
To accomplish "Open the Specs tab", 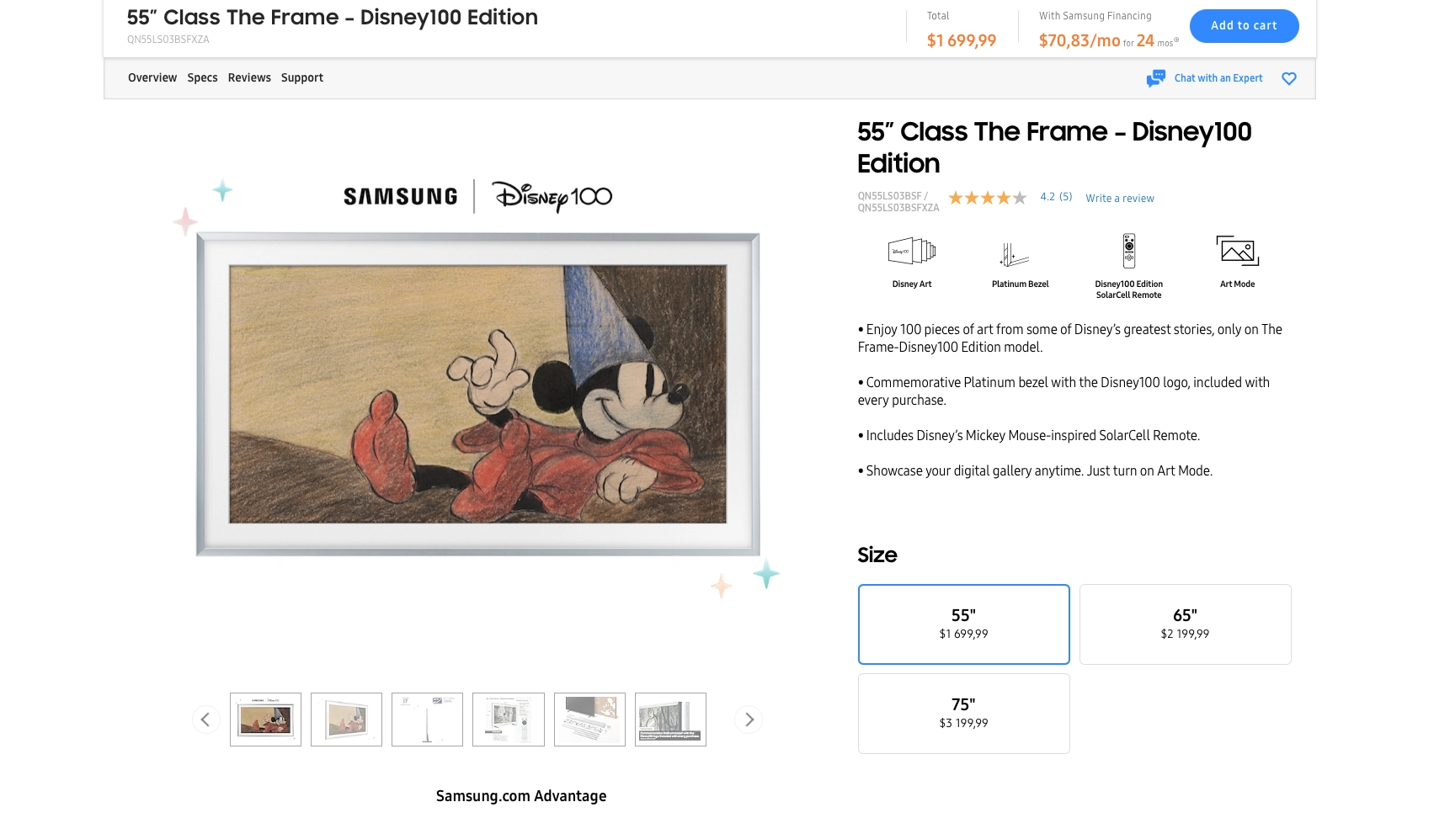I will 202,78.
